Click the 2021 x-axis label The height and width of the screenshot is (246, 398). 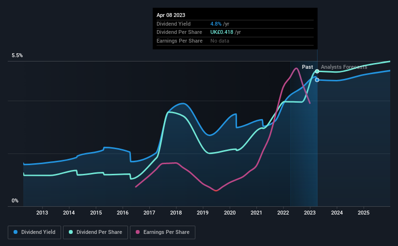click(256, 213)
